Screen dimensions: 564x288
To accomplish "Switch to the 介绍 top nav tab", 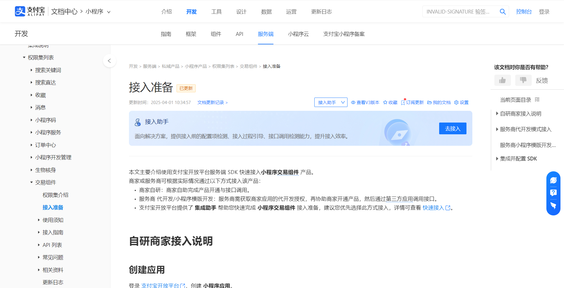I will pyautogui.click(x=166, y=12).
